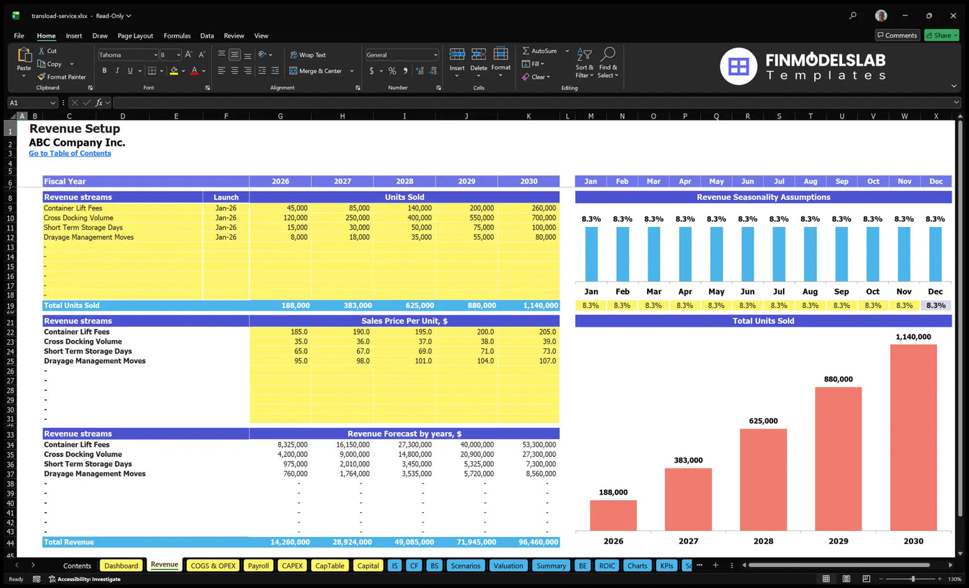This screenshot has width=969, height=588.
Task: Apply Percent Style format
Action: click(x=392, y=70)
